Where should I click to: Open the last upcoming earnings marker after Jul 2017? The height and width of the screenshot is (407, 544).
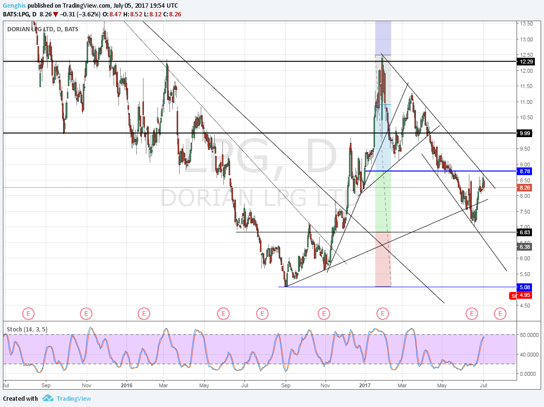click(x=500, y=314)
